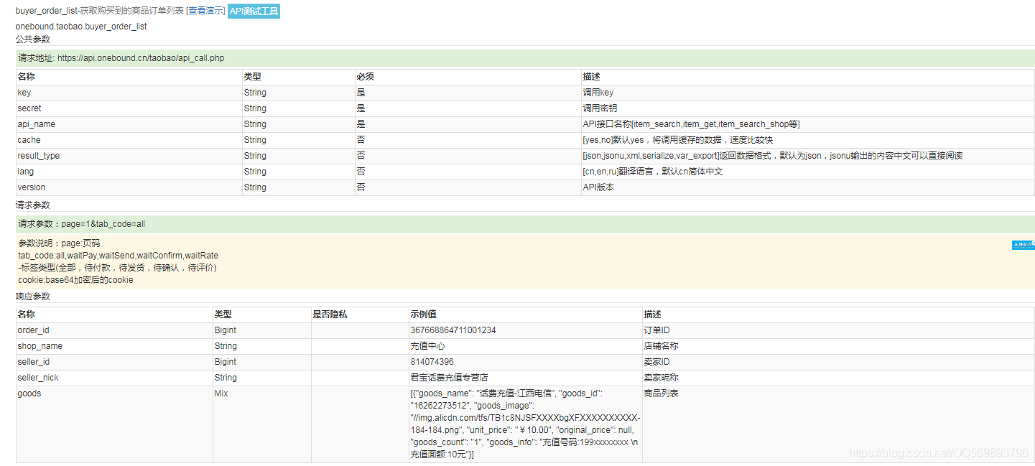Click the 响应参数 section heading

[x=33, y=297]
